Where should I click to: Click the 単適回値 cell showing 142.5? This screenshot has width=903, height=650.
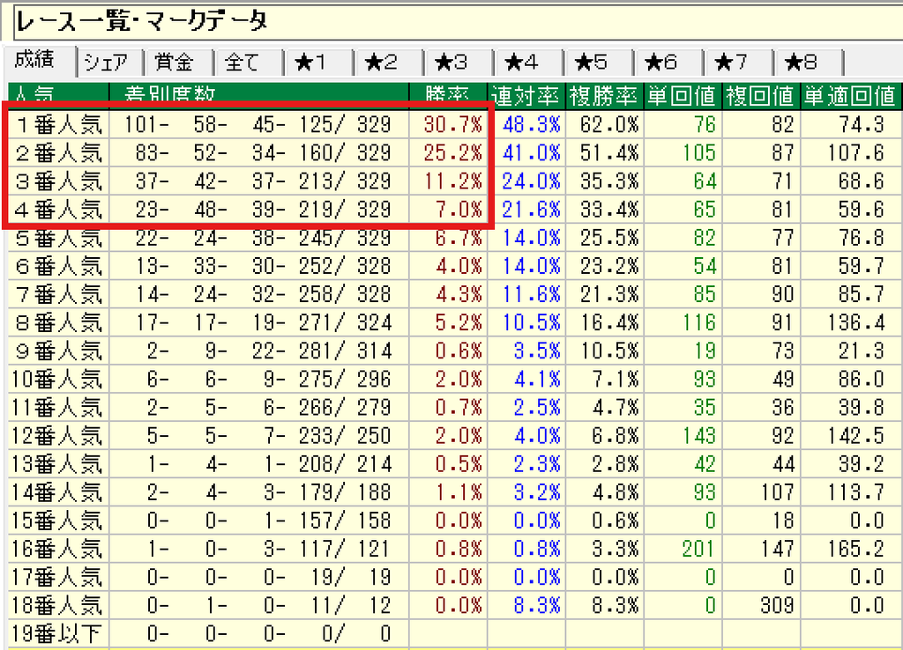pyautogui.click(x=851, y=435)
